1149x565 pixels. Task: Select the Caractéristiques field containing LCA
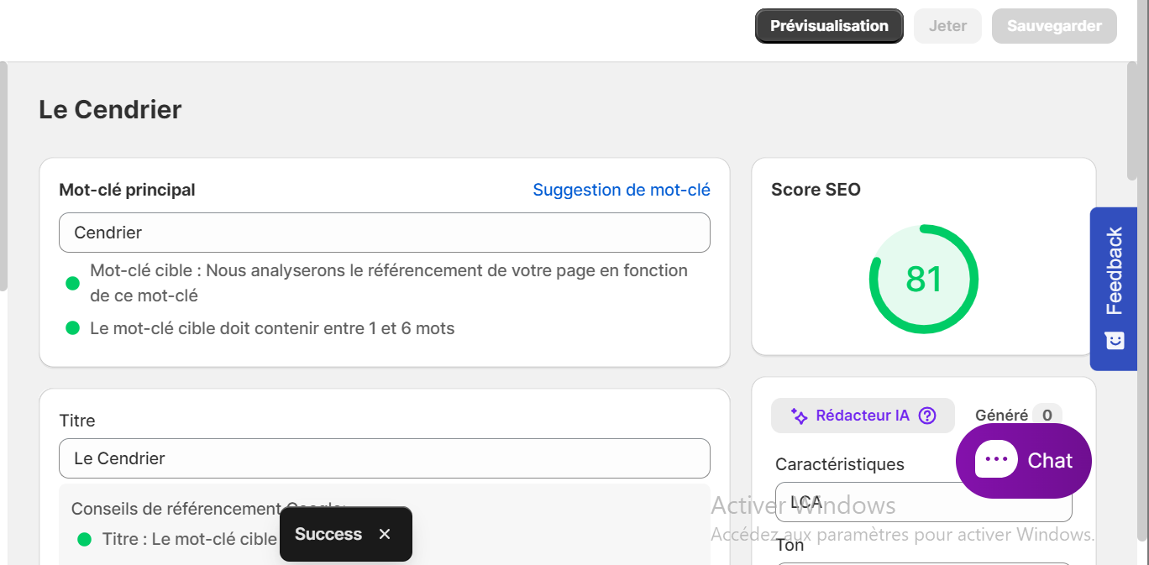coord(924,502)
